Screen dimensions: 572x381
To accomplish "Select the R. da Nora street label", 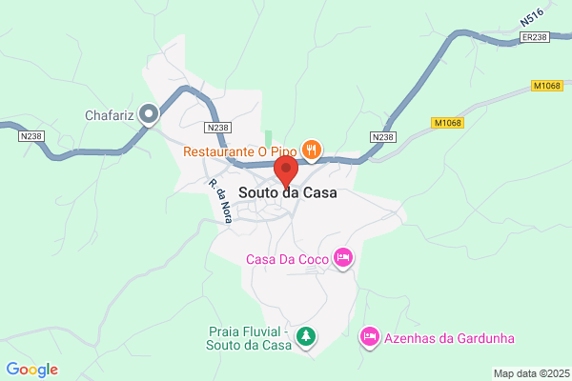I will pyautogui.click(x=220, y=201).
